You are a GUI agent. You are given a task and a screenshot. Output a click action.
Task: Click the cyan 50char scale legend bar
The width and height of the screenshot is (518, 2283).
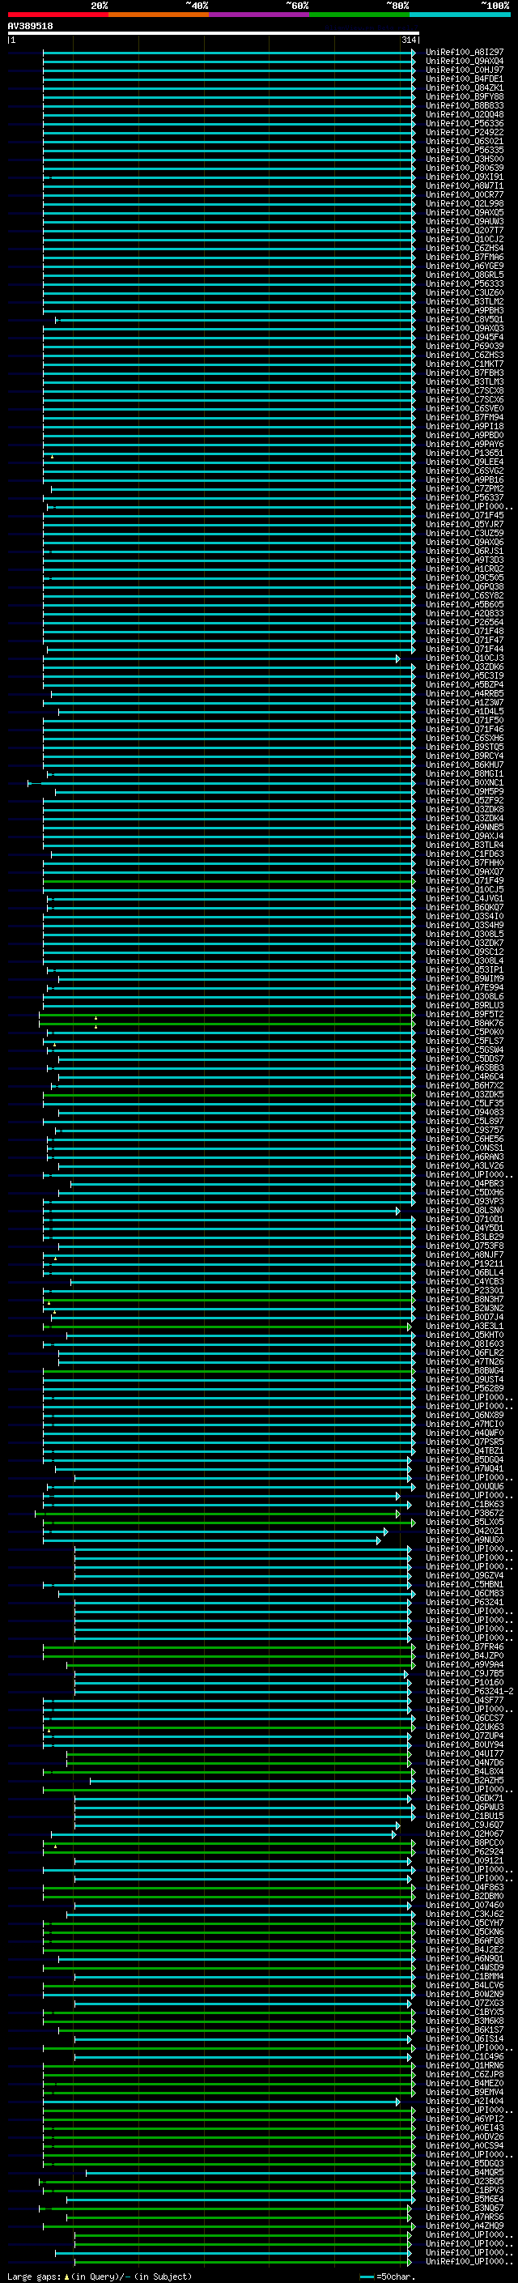(367, 2277)
